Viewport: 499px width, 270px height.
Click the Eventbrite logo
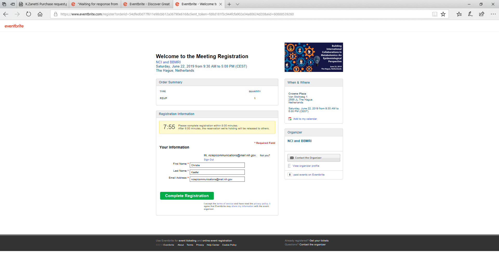pos(14,26)
